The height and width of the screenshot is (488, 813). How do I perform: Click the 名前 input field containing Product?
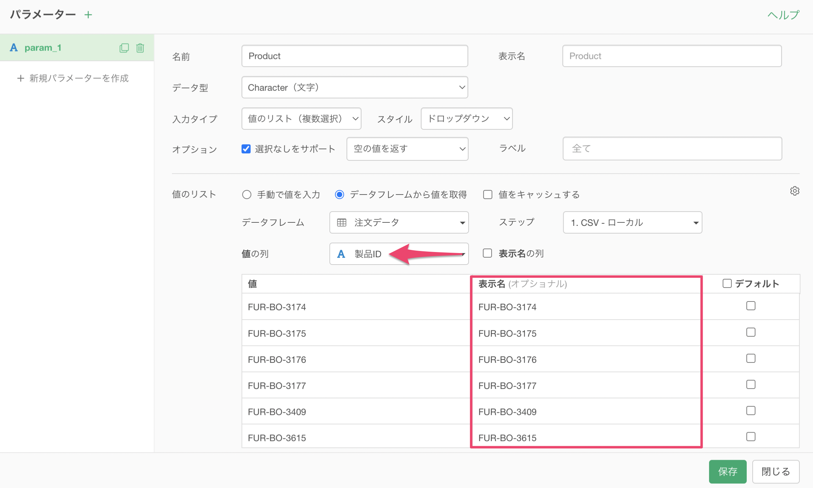354,56
